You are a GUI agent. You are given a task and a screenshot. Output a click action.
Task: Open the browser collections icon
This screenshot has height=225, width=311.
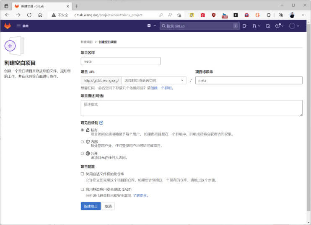point(281,15)
